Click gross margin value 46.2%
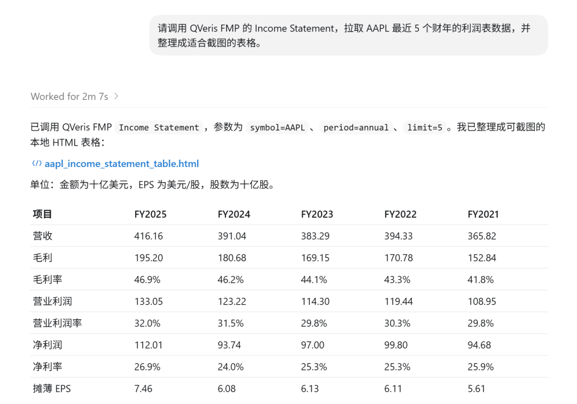Viewport: 577px width, 404px height. pos(231,280)
